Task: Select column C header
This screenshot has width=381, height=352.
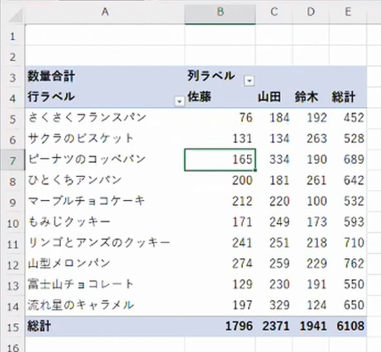Action: (x=274, y=12)
